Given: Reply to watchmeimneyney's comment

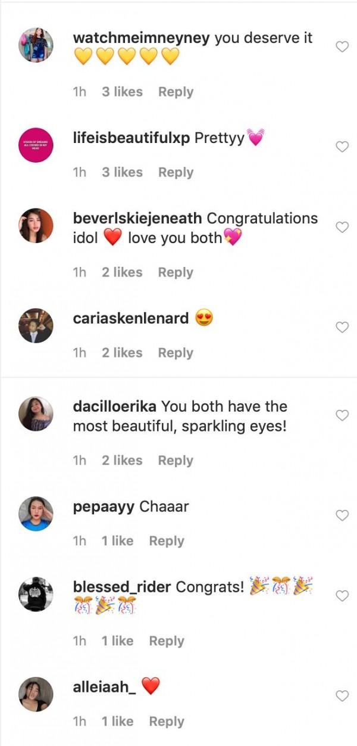Looking at the screenshot, I should [176, 92].
